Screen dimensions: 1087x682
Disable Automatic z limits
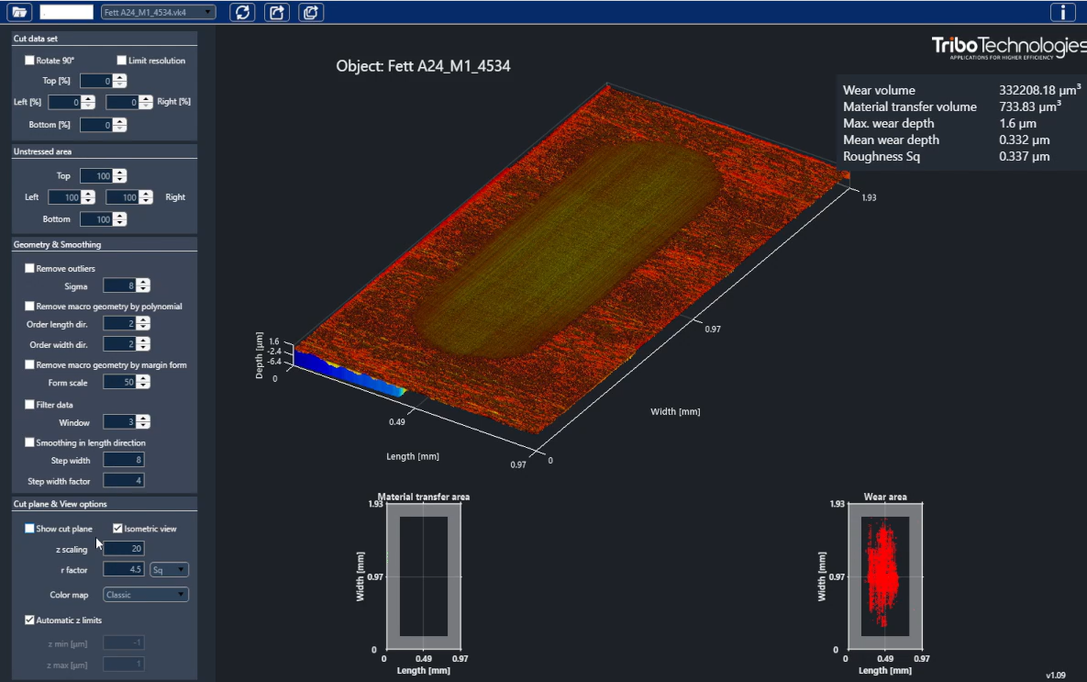tap(29, 620)
